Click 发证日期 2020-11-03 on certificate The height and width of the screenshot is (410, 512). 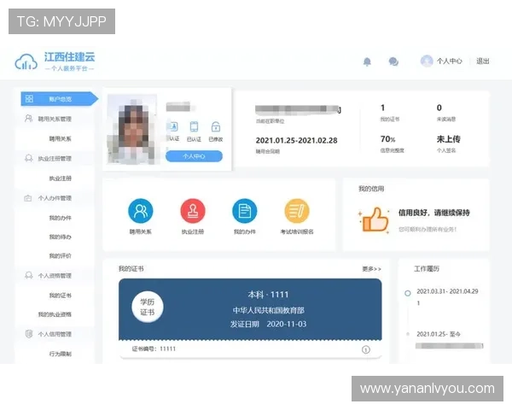(x=269, y=324)
